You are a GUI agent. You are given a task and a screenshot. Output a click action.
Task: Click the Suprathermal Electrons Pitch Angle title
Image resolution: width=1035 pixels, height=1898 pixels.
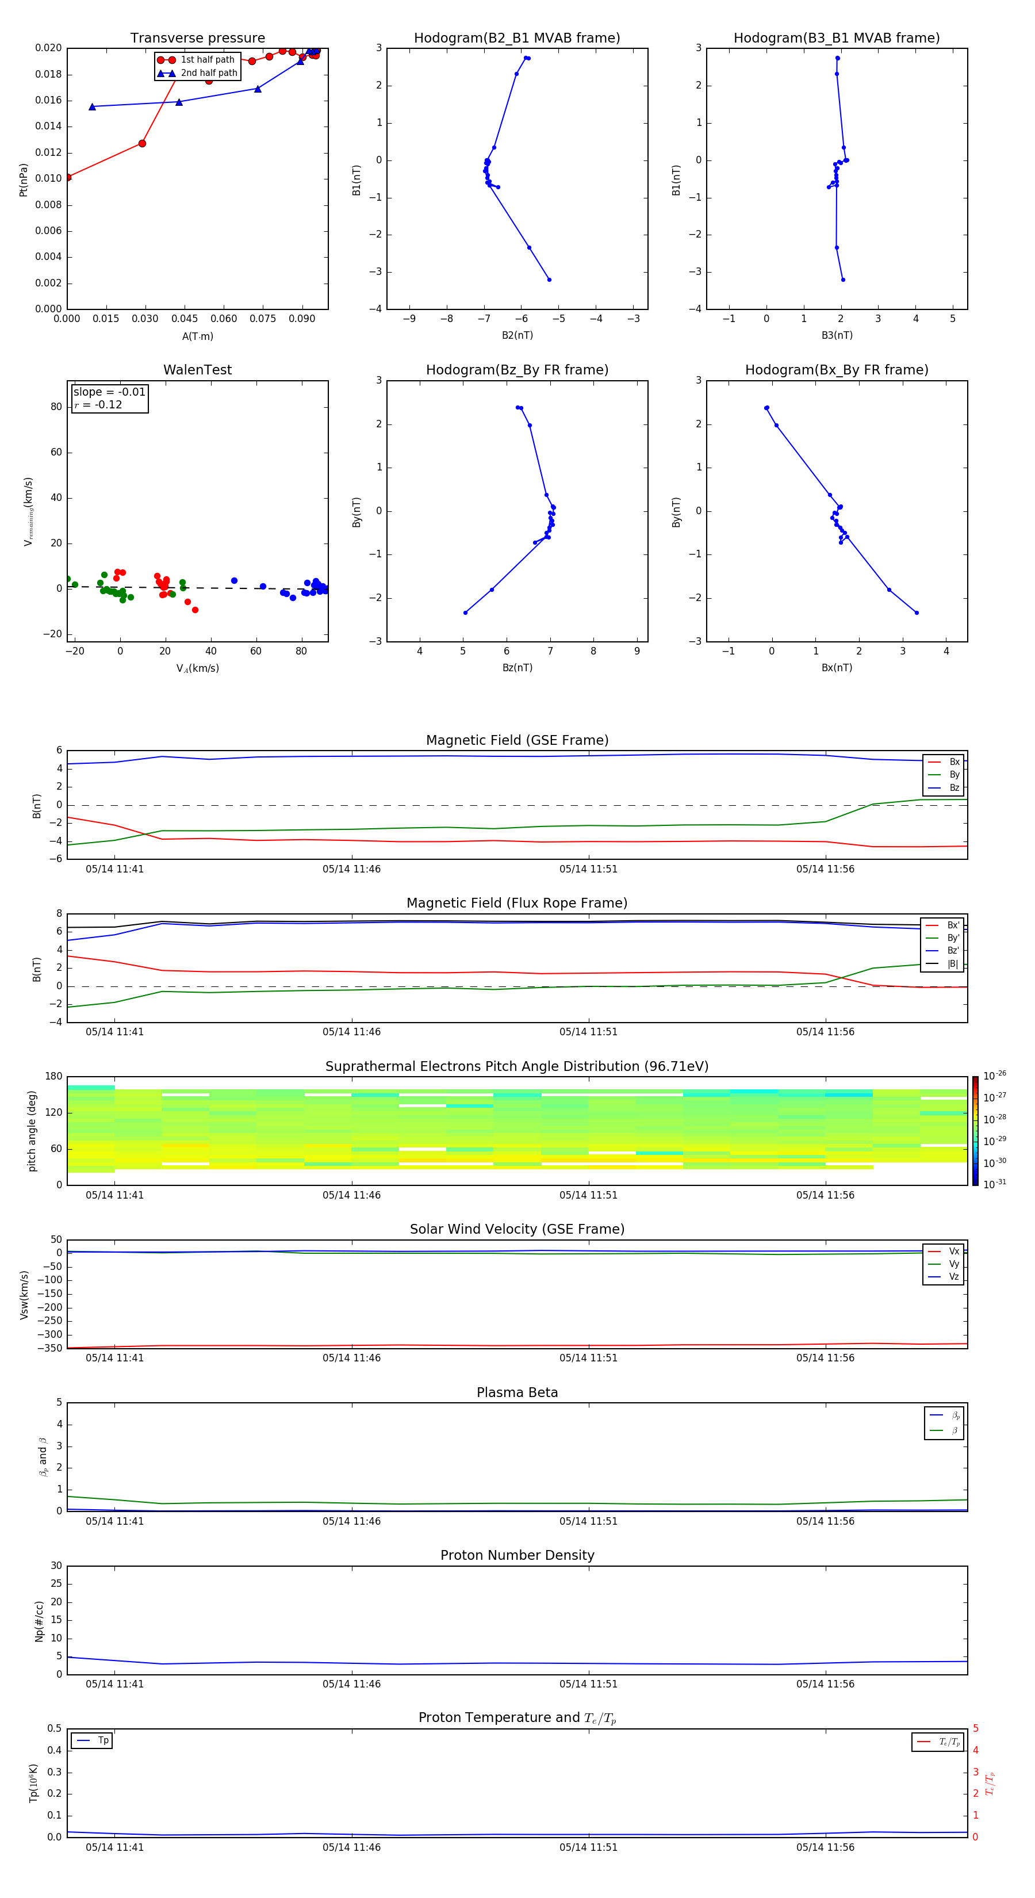tap(517, 1066)
